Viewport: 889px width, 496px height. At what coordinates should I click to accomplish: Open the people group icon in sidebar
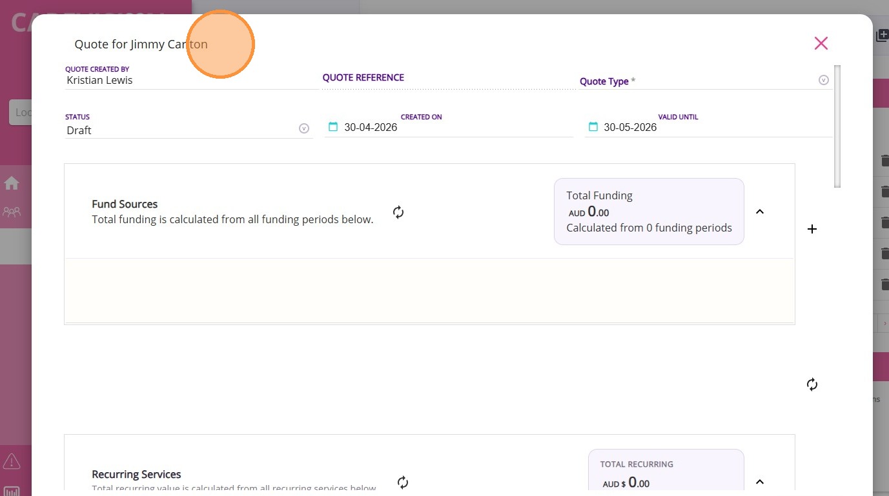[12, 212]
